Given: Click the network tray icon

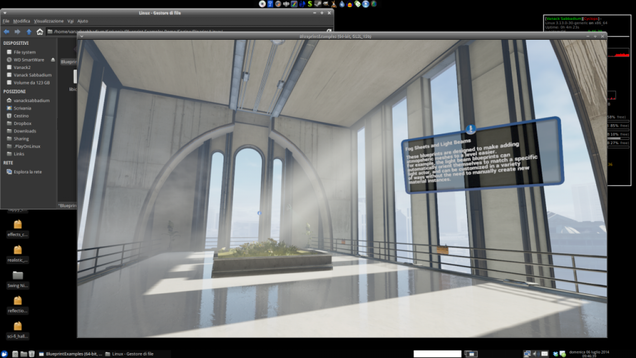Looking at the screenshot, I should (527, 354).
